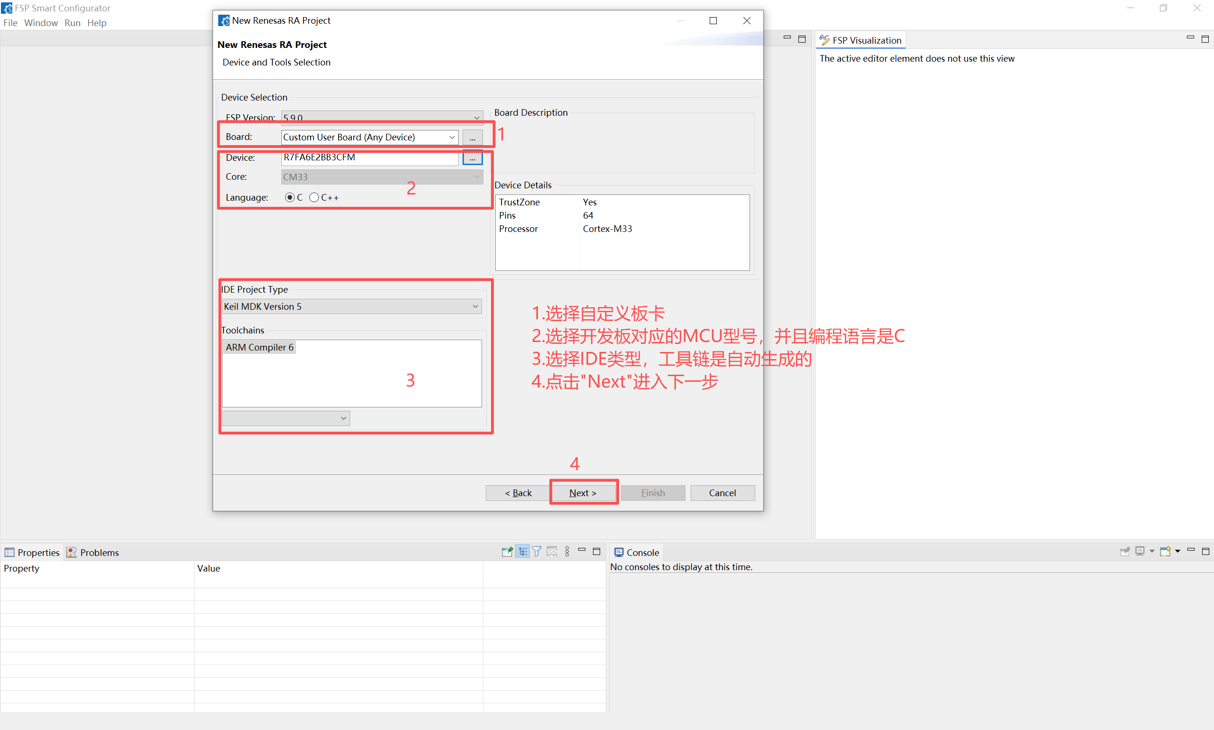
Task: Maximize the Console panel
Action: [x=1205, y=552]
